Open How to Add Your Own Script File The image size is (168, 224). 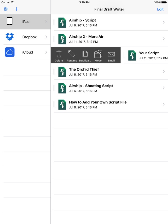(98, 102)
